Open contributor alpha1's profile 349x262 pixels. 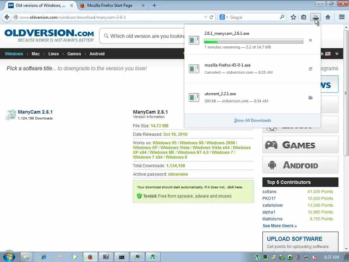pyautogui.click(x=269, y=212)
